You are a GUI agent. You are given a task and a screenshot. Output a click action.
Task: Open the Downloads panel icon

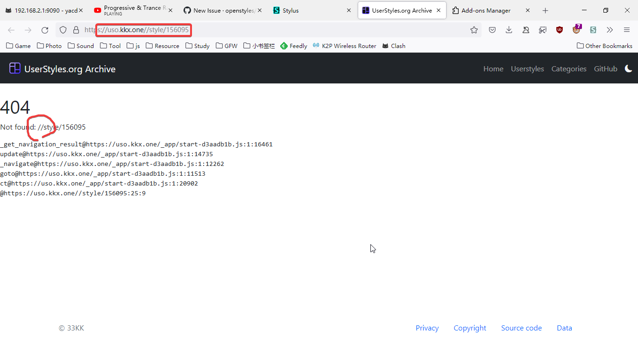tap(509, 29)
